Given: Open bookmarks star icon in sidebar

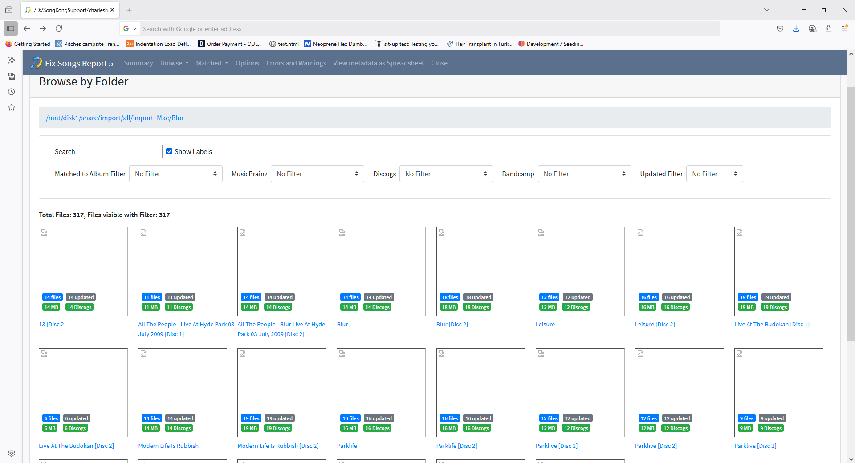Looking at the screenshot, I should [12, 107].
